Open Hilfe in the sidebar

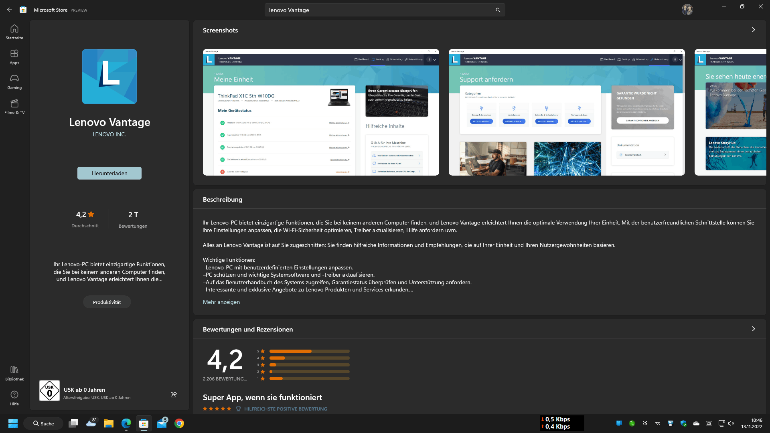click(x=14, y=398)
